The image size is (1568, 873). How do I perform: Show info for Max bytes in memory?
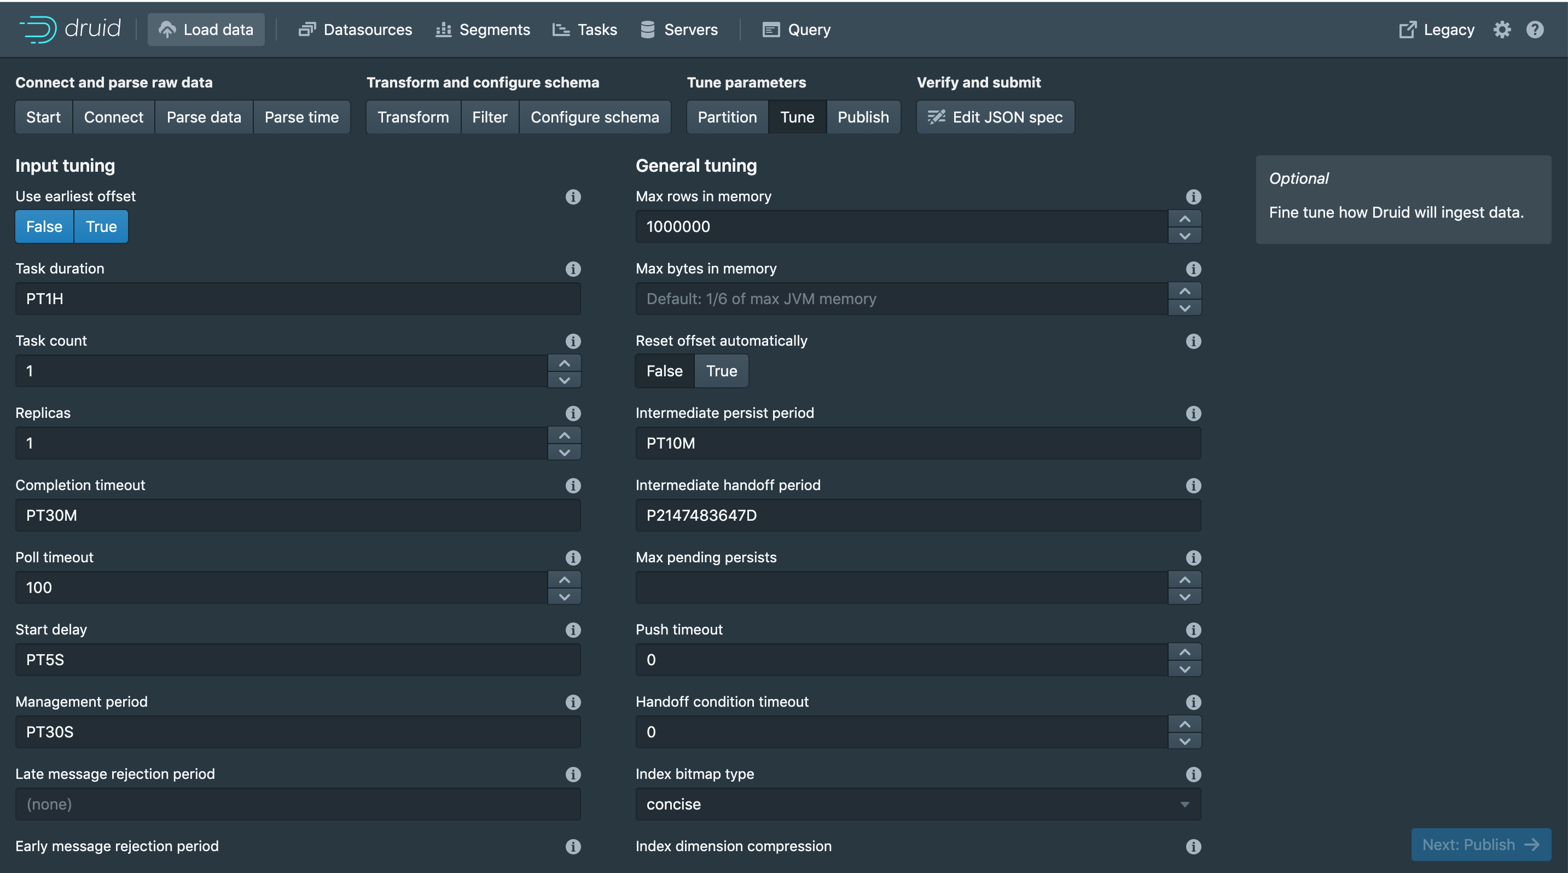click(1193, 269)
